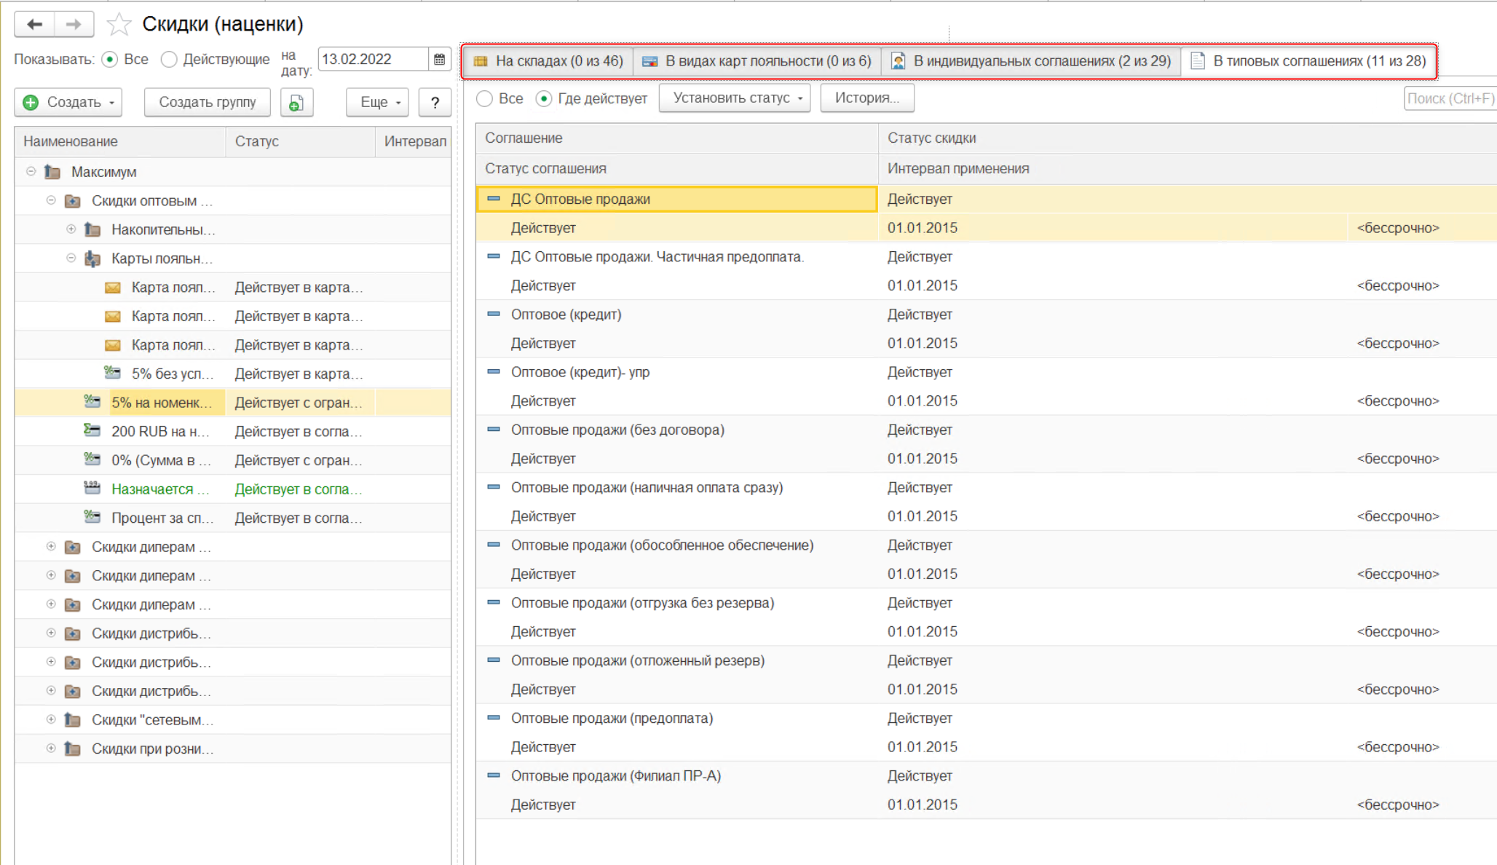Viewport: 1497px width, 865px height.
Task: Collapse ДС Оптовые продажи row minus icon
Action: 494,199
